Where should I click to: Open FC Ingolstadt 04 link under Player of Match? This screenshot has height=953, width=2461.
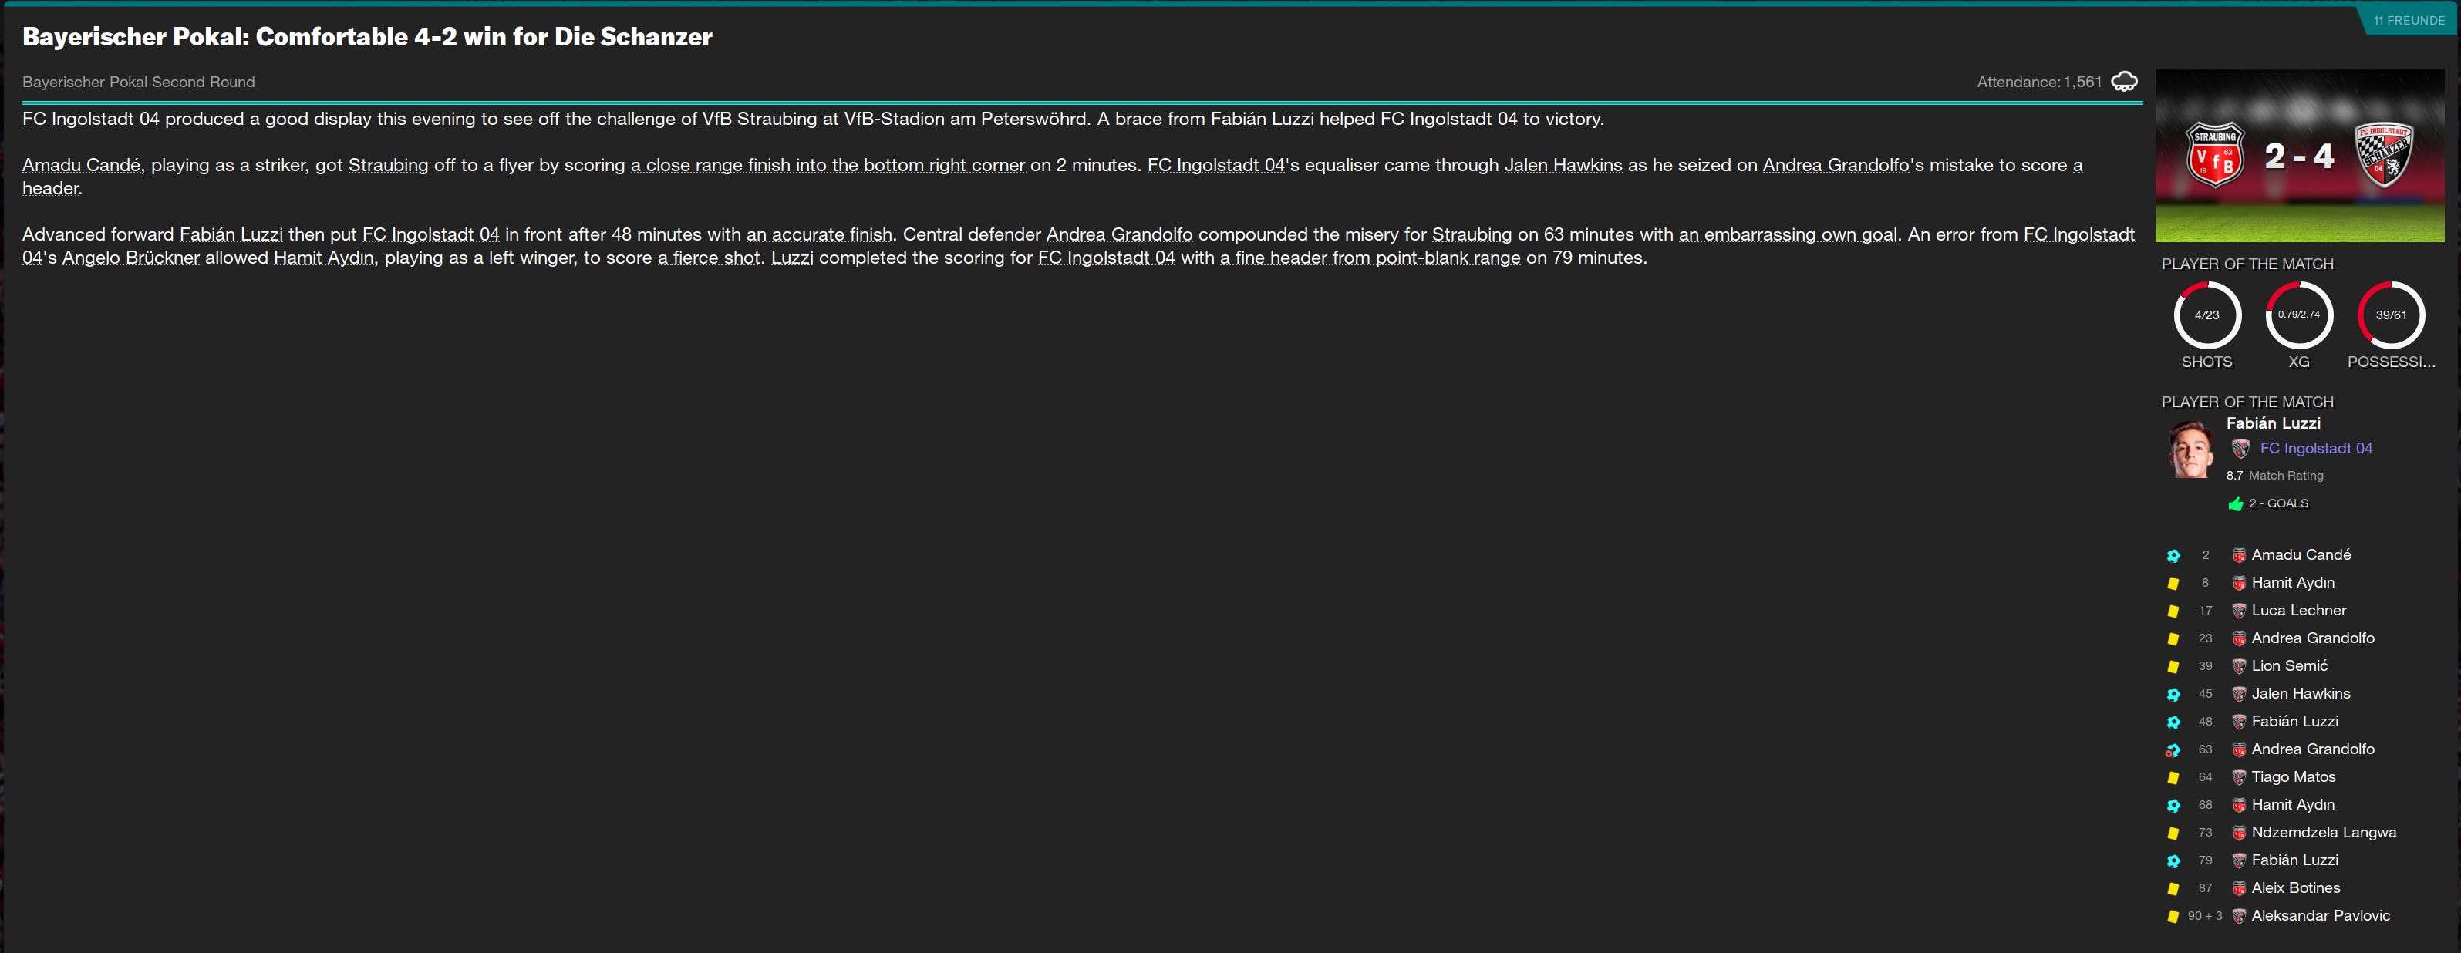[2316, 449]
